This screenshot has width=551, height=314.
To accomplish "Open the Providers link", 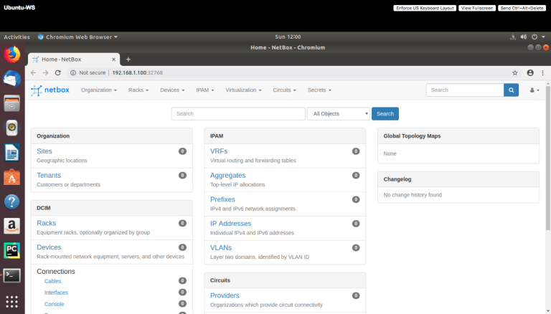I will tap(225, 295).
